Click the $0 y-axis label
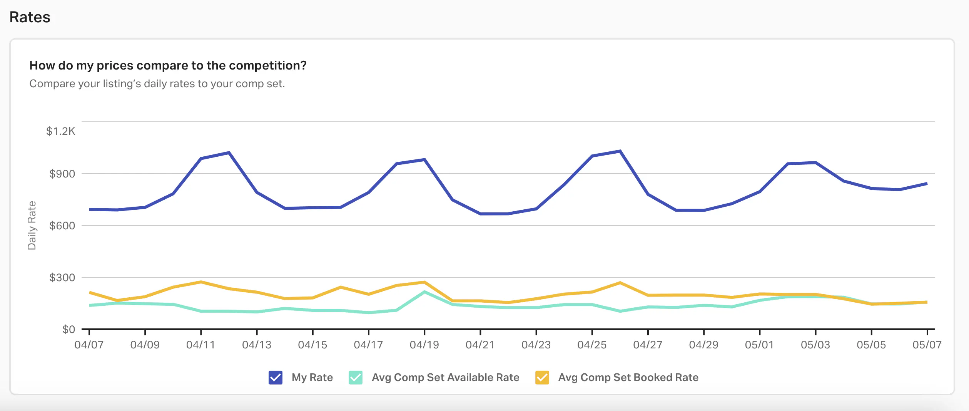The height and width of the screenshot is (411, 969). 68,330
